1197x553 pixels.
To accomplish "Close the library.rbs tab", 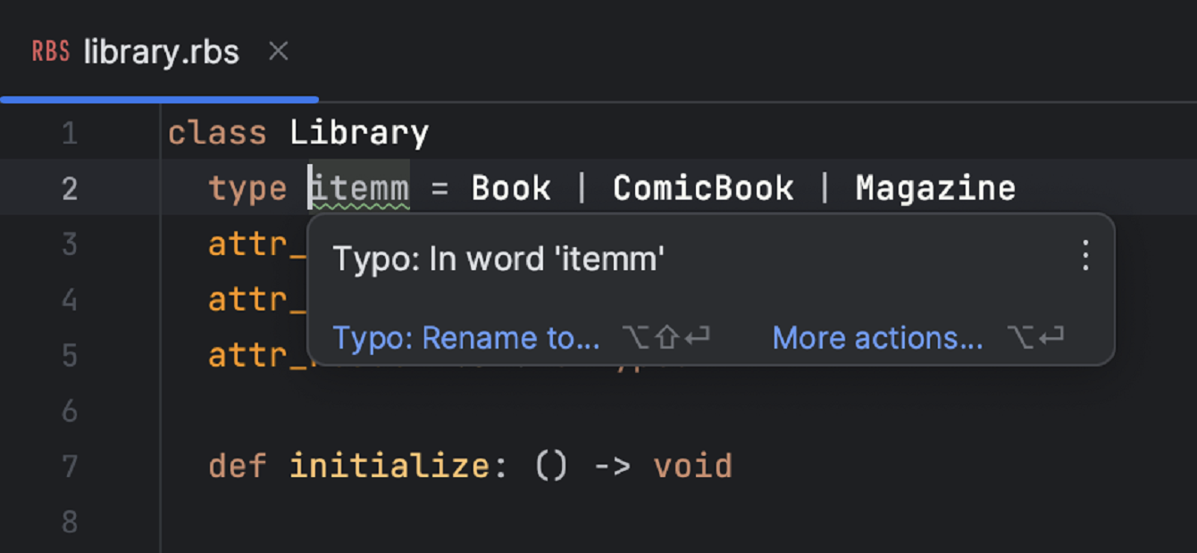I will pyautogui.click(x=279, y=52).
